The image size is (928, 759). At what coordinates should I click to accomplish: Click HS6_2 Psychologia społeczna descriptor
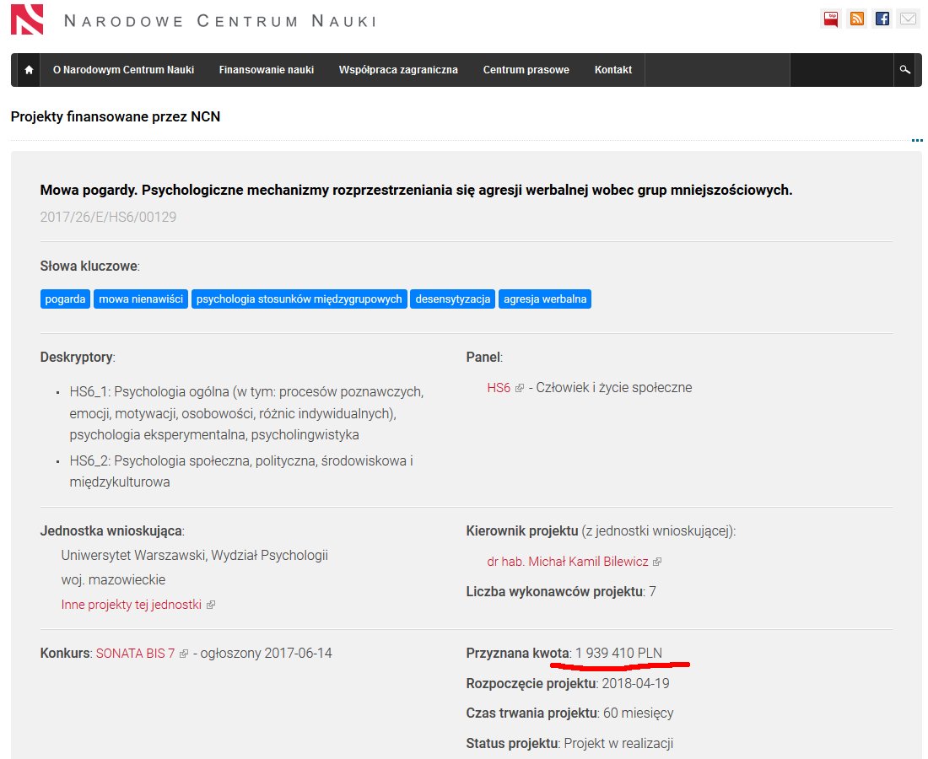point(241,471)
